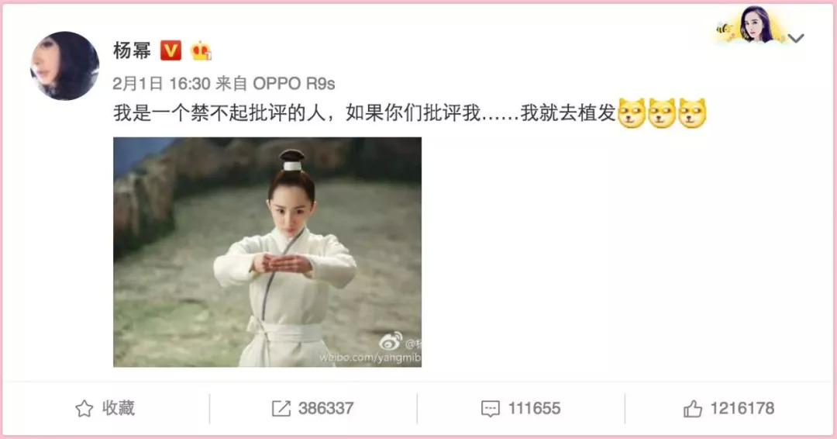Click the repost arrow icon
This screenshot has width=837, height=439.
(x=281, y=409)
